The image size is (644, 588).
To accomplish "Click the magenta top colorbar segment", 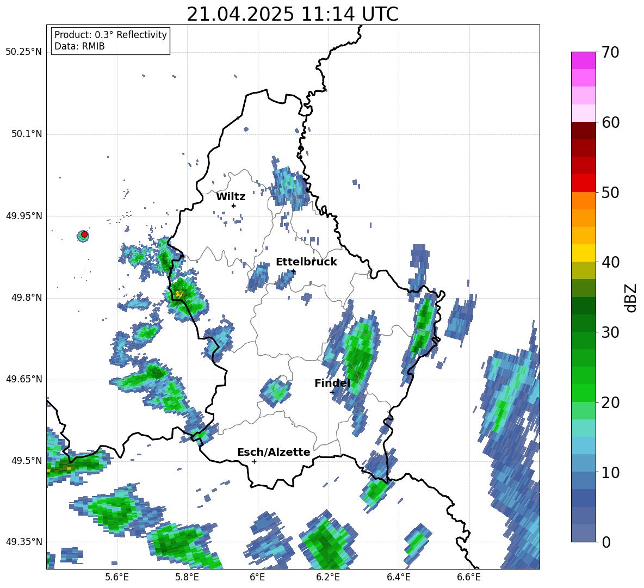I will click(x=583, y=60).
